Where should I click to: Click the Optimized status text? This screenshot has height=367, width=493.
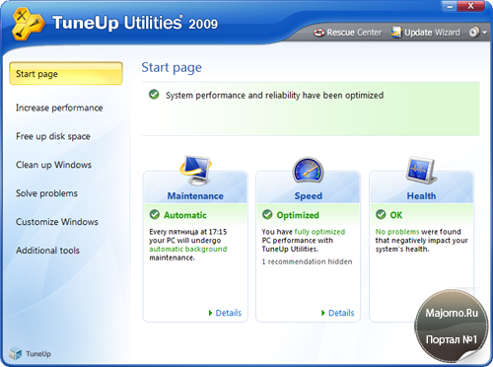[298, 215]
